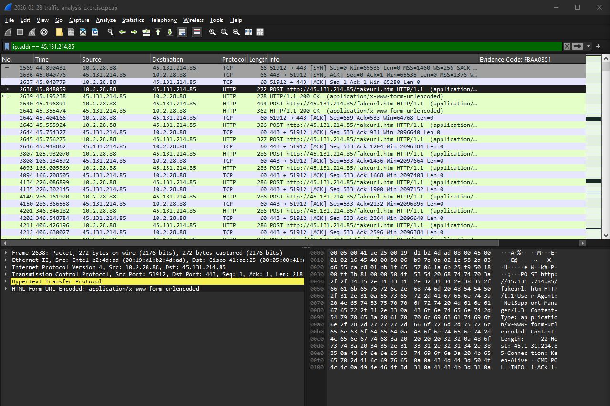Open recent display filter history dropdown
610x406 pixels.
point(589,46)
